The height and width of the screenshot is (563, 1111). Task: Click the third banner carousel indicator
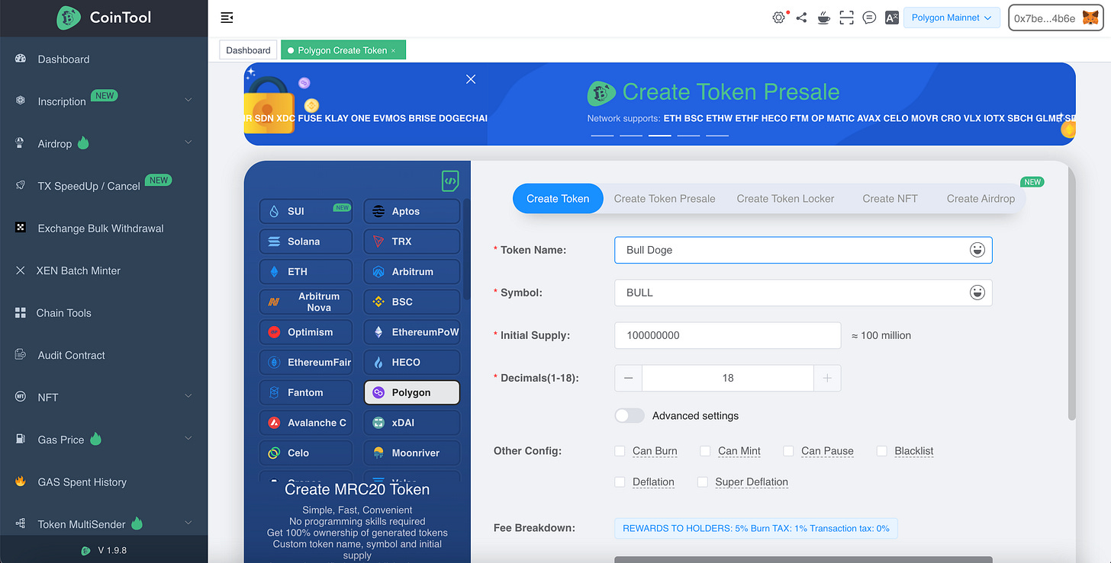660,136
